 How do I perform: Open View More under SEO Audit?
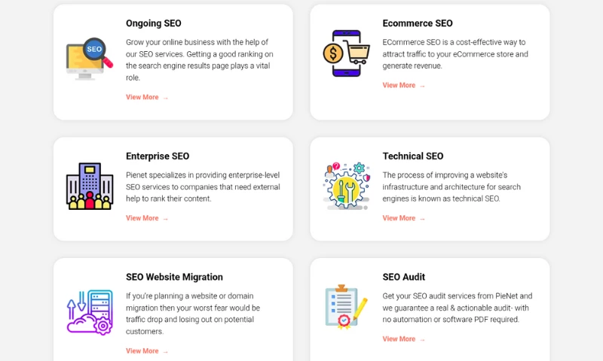[x=403, y=338]
